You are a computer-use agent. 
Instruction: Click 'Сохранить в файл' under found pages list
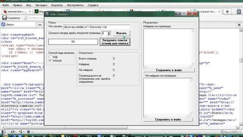[x=169, y=70]
